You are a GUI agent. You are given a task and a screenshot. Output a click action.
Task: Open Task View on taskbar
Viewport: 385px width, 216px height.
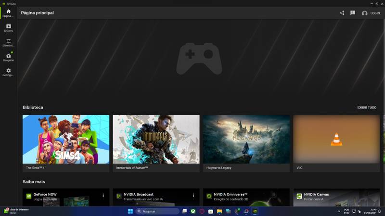(184, 211)
